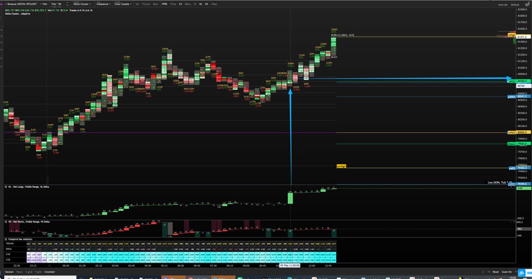Open the Imbalance text dropdown
The image size is (532, 279).
[x=103, y=4]
